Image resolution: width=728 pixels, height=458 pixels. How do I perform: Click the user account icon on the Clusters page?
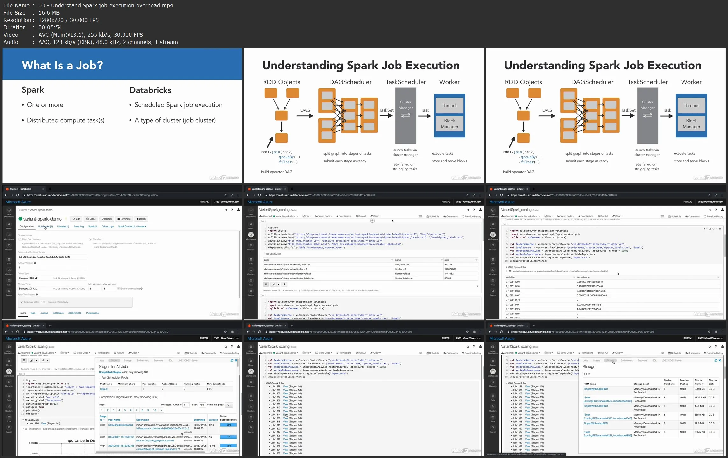pos(238,210)
